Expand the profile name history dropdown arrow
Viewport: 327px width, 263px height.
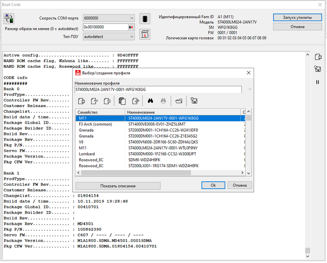coord(250,89)
